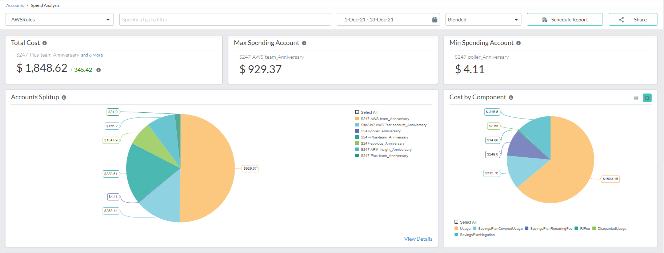Click info icon next to Min Spending Account
This screenshot has height=253, width=664.
(x=519, y=43)
